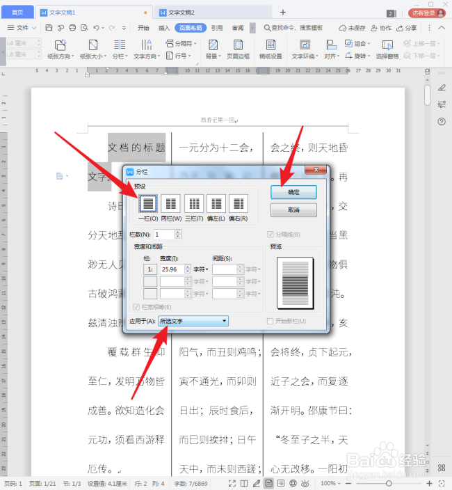This screenshot has height=490, width=452.
Task: Expand the 文件 file menu
Action: tap(22, 28)
